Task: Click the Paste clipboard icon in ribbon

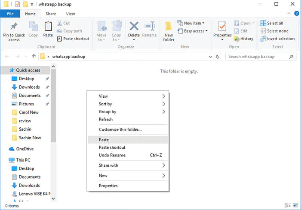Action: pyautogui.click(x=48, y=26)
